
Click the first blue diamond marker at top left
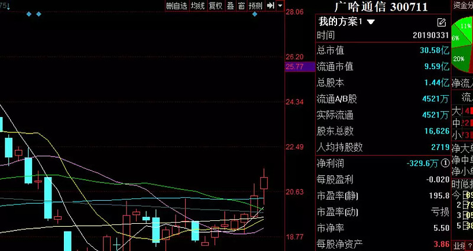click(x=29, y=14)
